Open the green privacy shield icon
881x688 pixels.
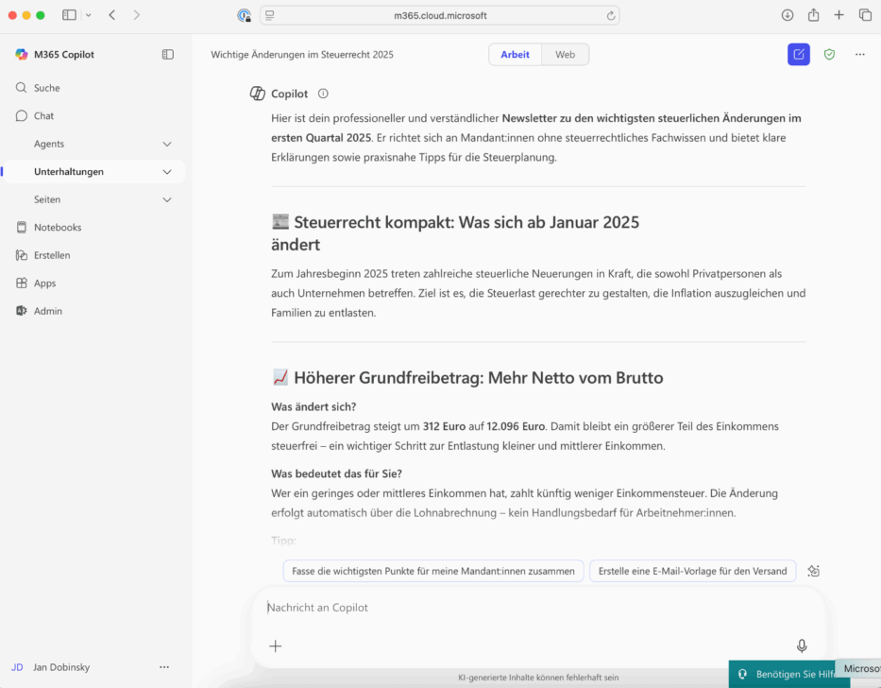click(x=829, y=54)
